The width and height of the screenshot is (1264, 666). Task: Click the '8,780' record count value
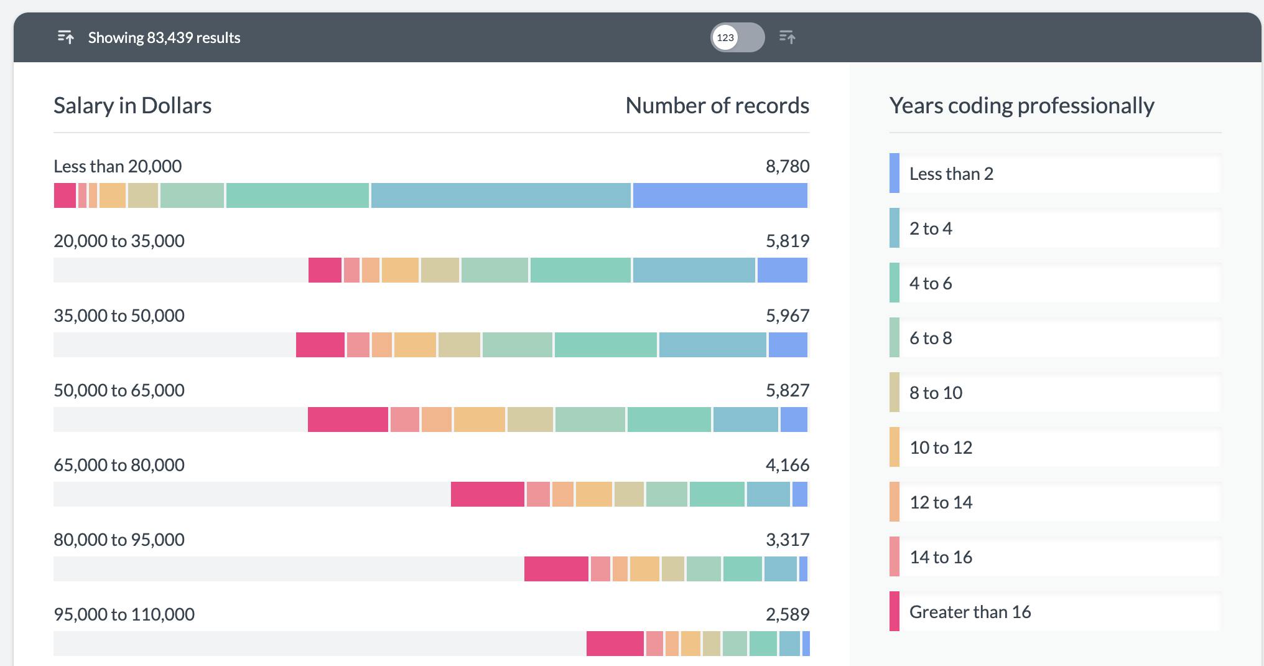tap(788, 166)
